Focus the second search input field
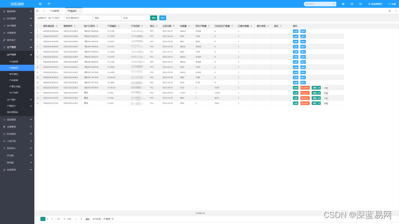Screen dimensions: 399x224 78,18
